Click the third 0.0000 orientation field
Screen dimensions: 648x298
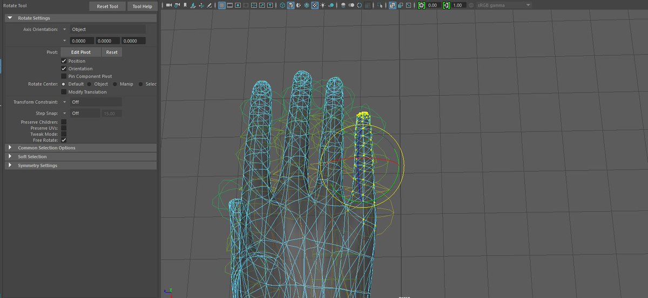click(133, 40)
